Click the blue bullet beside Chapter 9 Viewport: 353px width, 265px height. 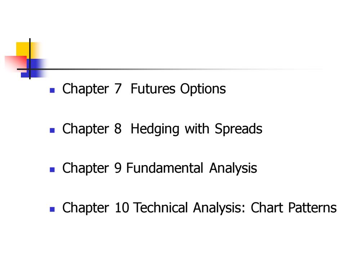click(52, 170)
